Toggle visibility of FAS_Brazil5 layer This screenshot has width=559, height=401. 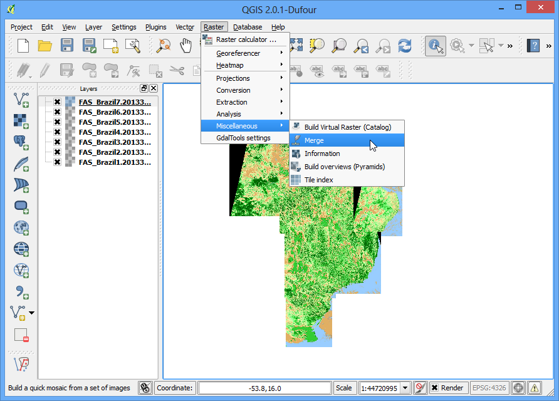(57, 122)
